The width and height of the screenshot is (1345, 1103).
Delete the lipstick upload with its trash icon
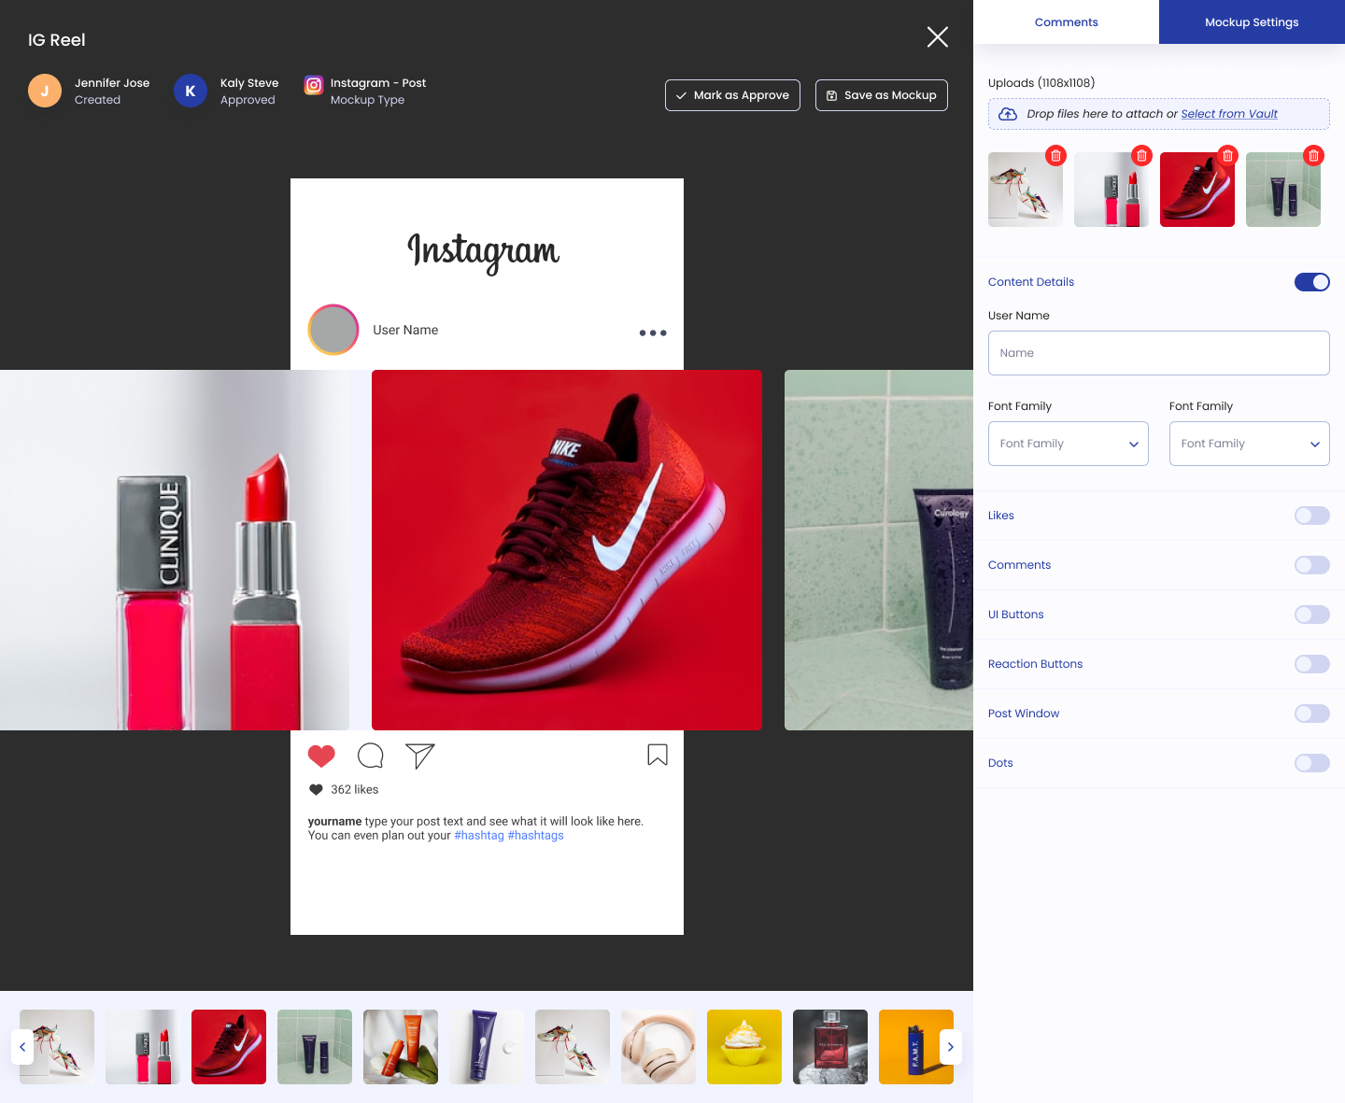1141,156
